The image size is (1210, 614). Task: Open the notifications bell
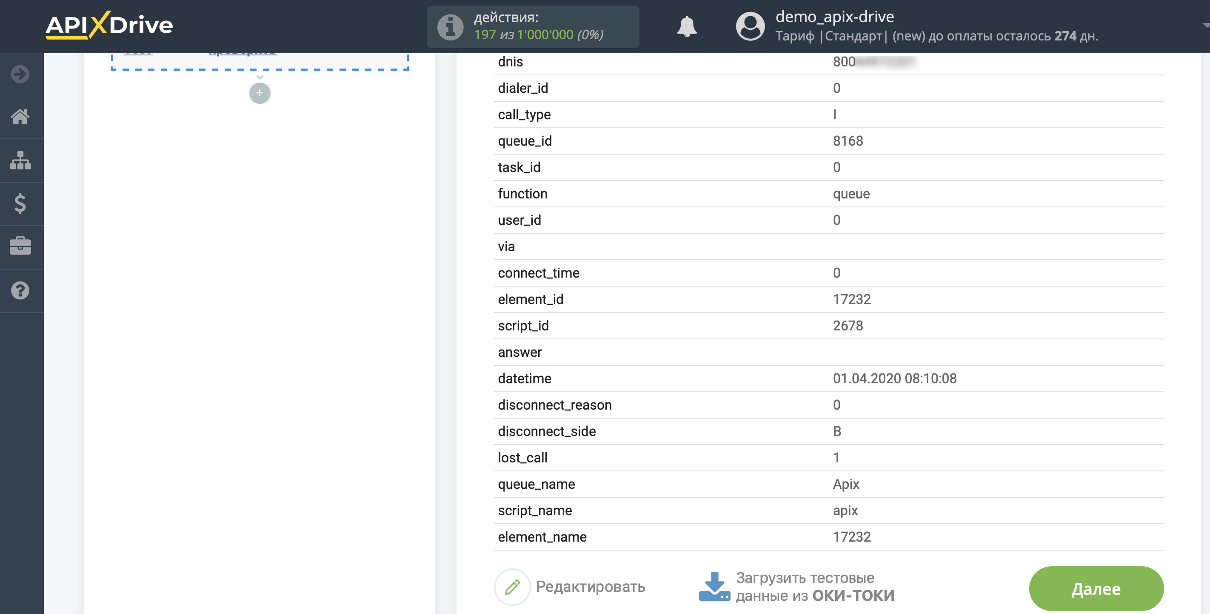pyautogui.click(x=687, y=26)
